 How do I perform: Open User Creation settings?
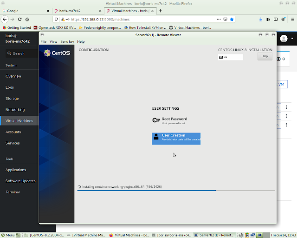[176, 139]
